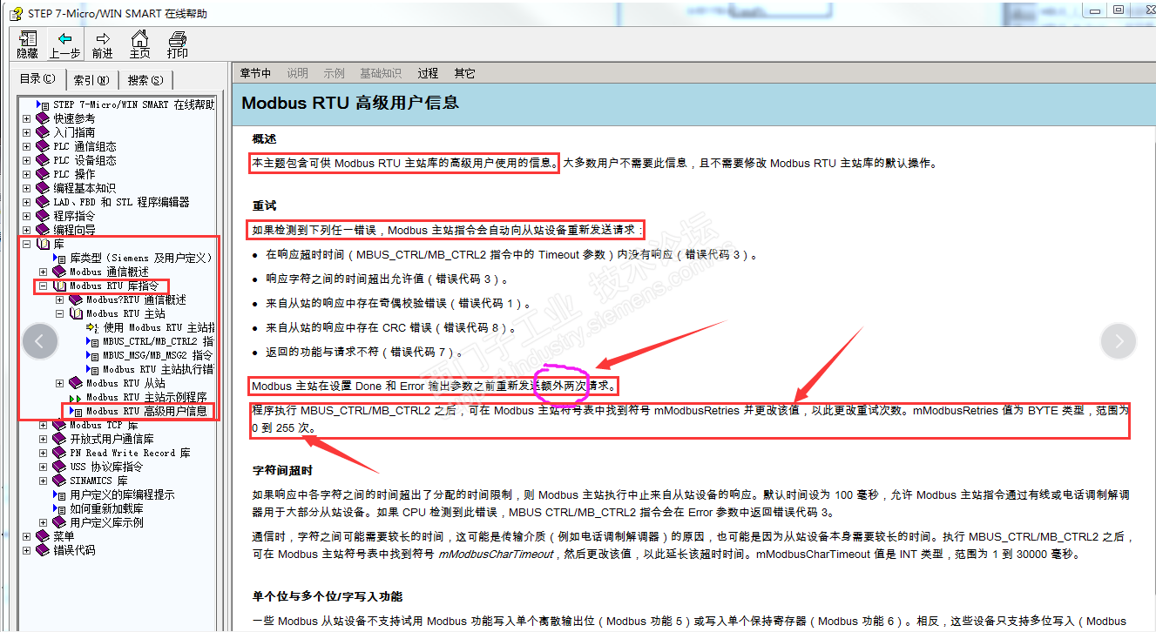Expand the PLC 设备组态 node
Screen dimensions: 1156x632
27,160
